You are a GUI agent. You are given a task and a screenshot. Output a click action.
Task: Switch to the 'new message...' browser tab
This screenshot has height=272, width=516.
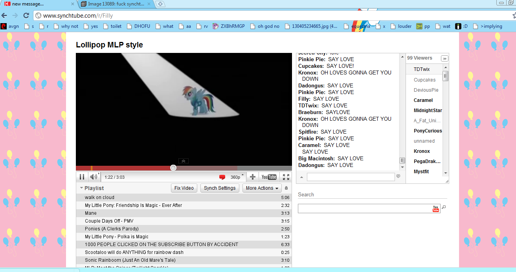[39, 4]
